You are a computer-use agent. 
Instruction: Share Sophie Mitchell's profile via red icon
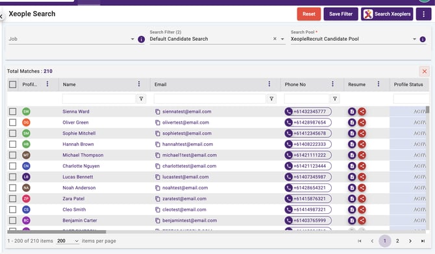click(x=362, y=133)
